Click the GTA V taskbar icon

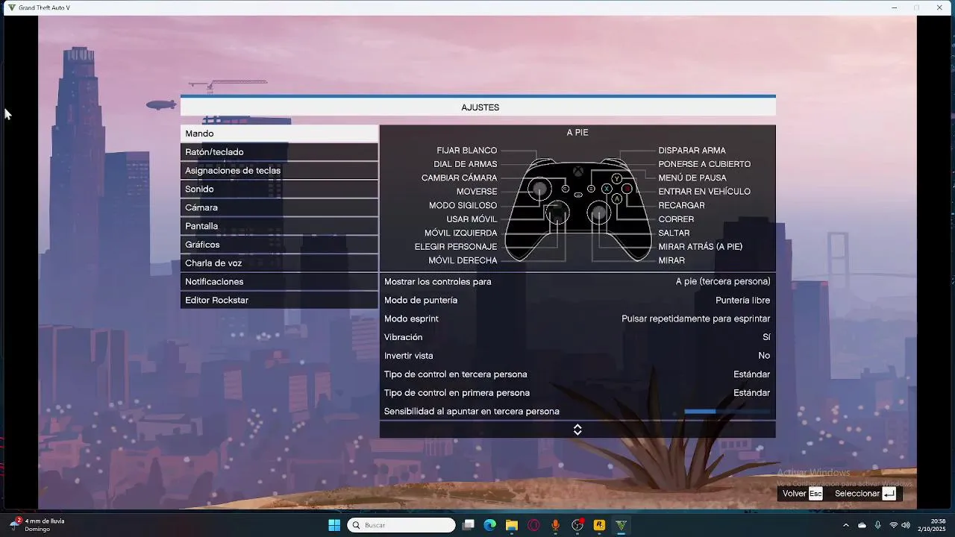(621, 525)
